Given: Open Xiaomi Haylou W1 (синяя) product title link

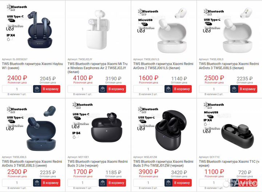Looking at the screenshot, I should tap(32, 66).
